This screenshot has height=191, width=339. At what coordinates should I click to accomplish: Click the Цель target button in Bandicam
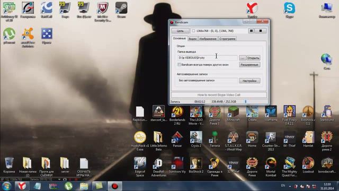[180, 31]
